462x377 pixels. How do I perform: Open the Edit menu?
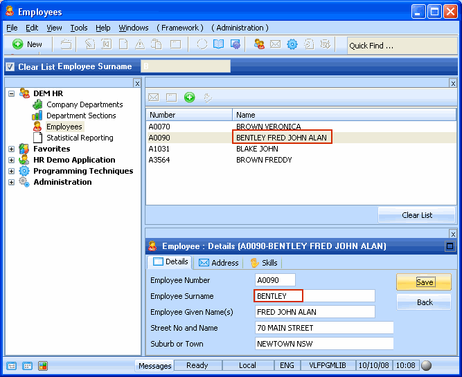coord(32,28)
